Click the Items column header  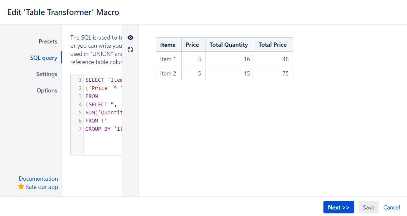point(168,44)
